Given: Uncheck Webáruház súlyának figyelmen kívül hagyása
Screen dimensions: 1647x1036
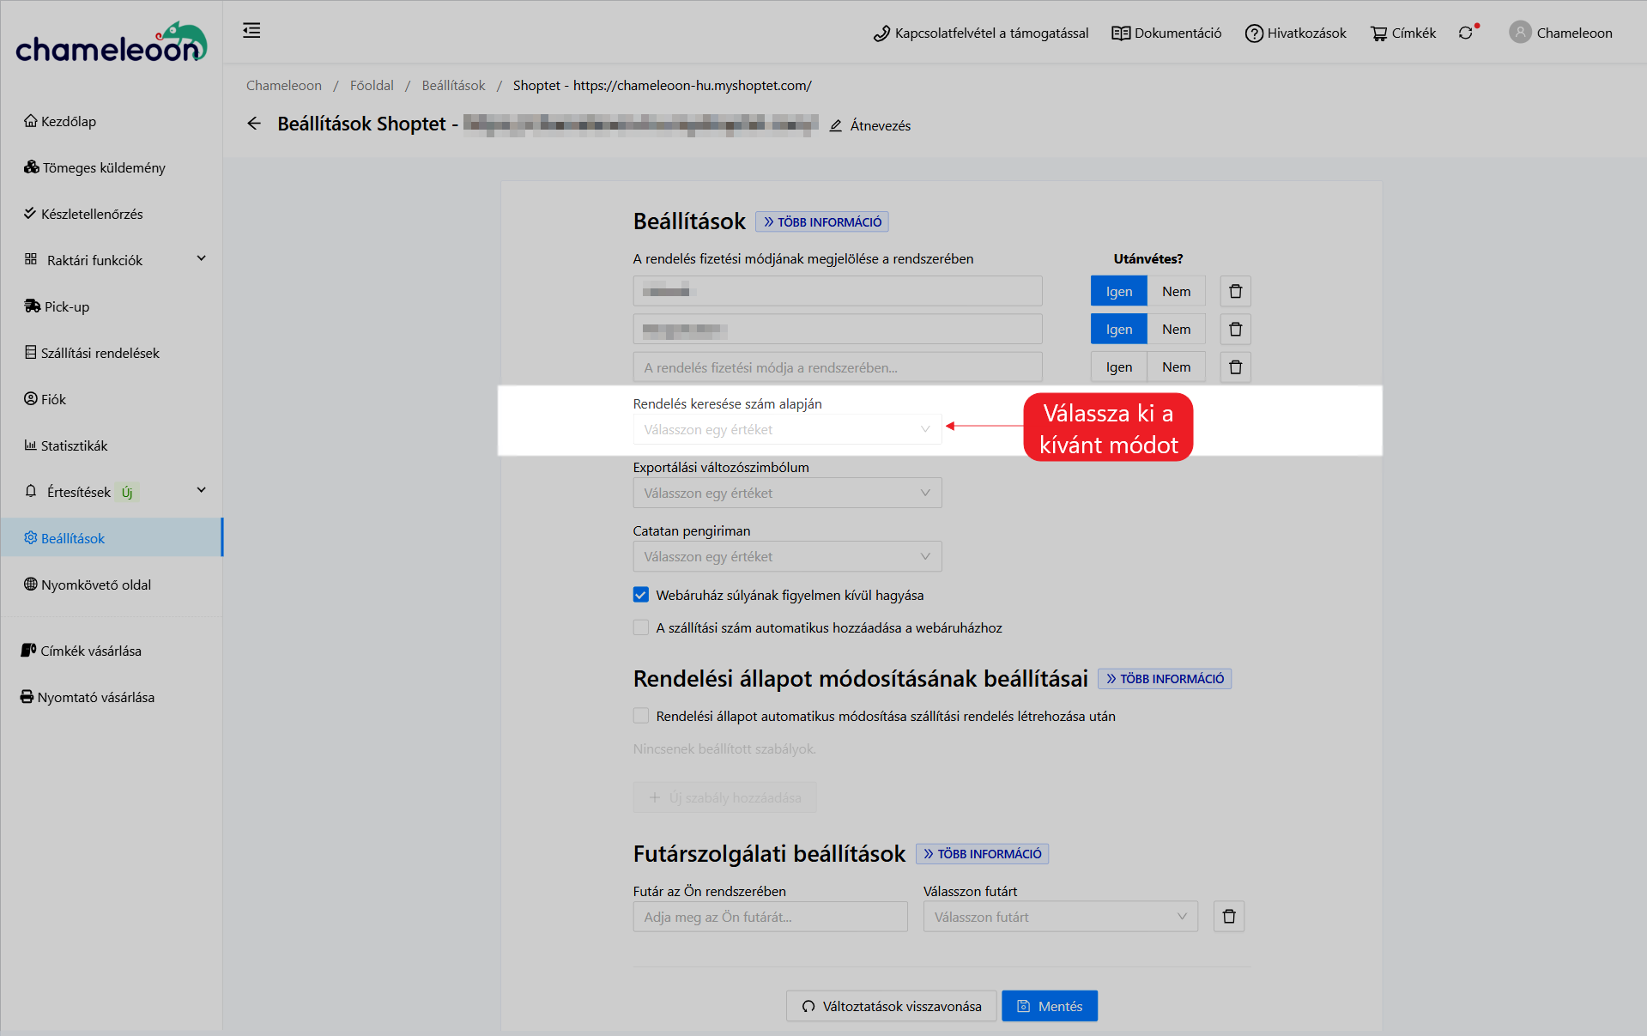Looking at the screenshot, I should (641, 595).
